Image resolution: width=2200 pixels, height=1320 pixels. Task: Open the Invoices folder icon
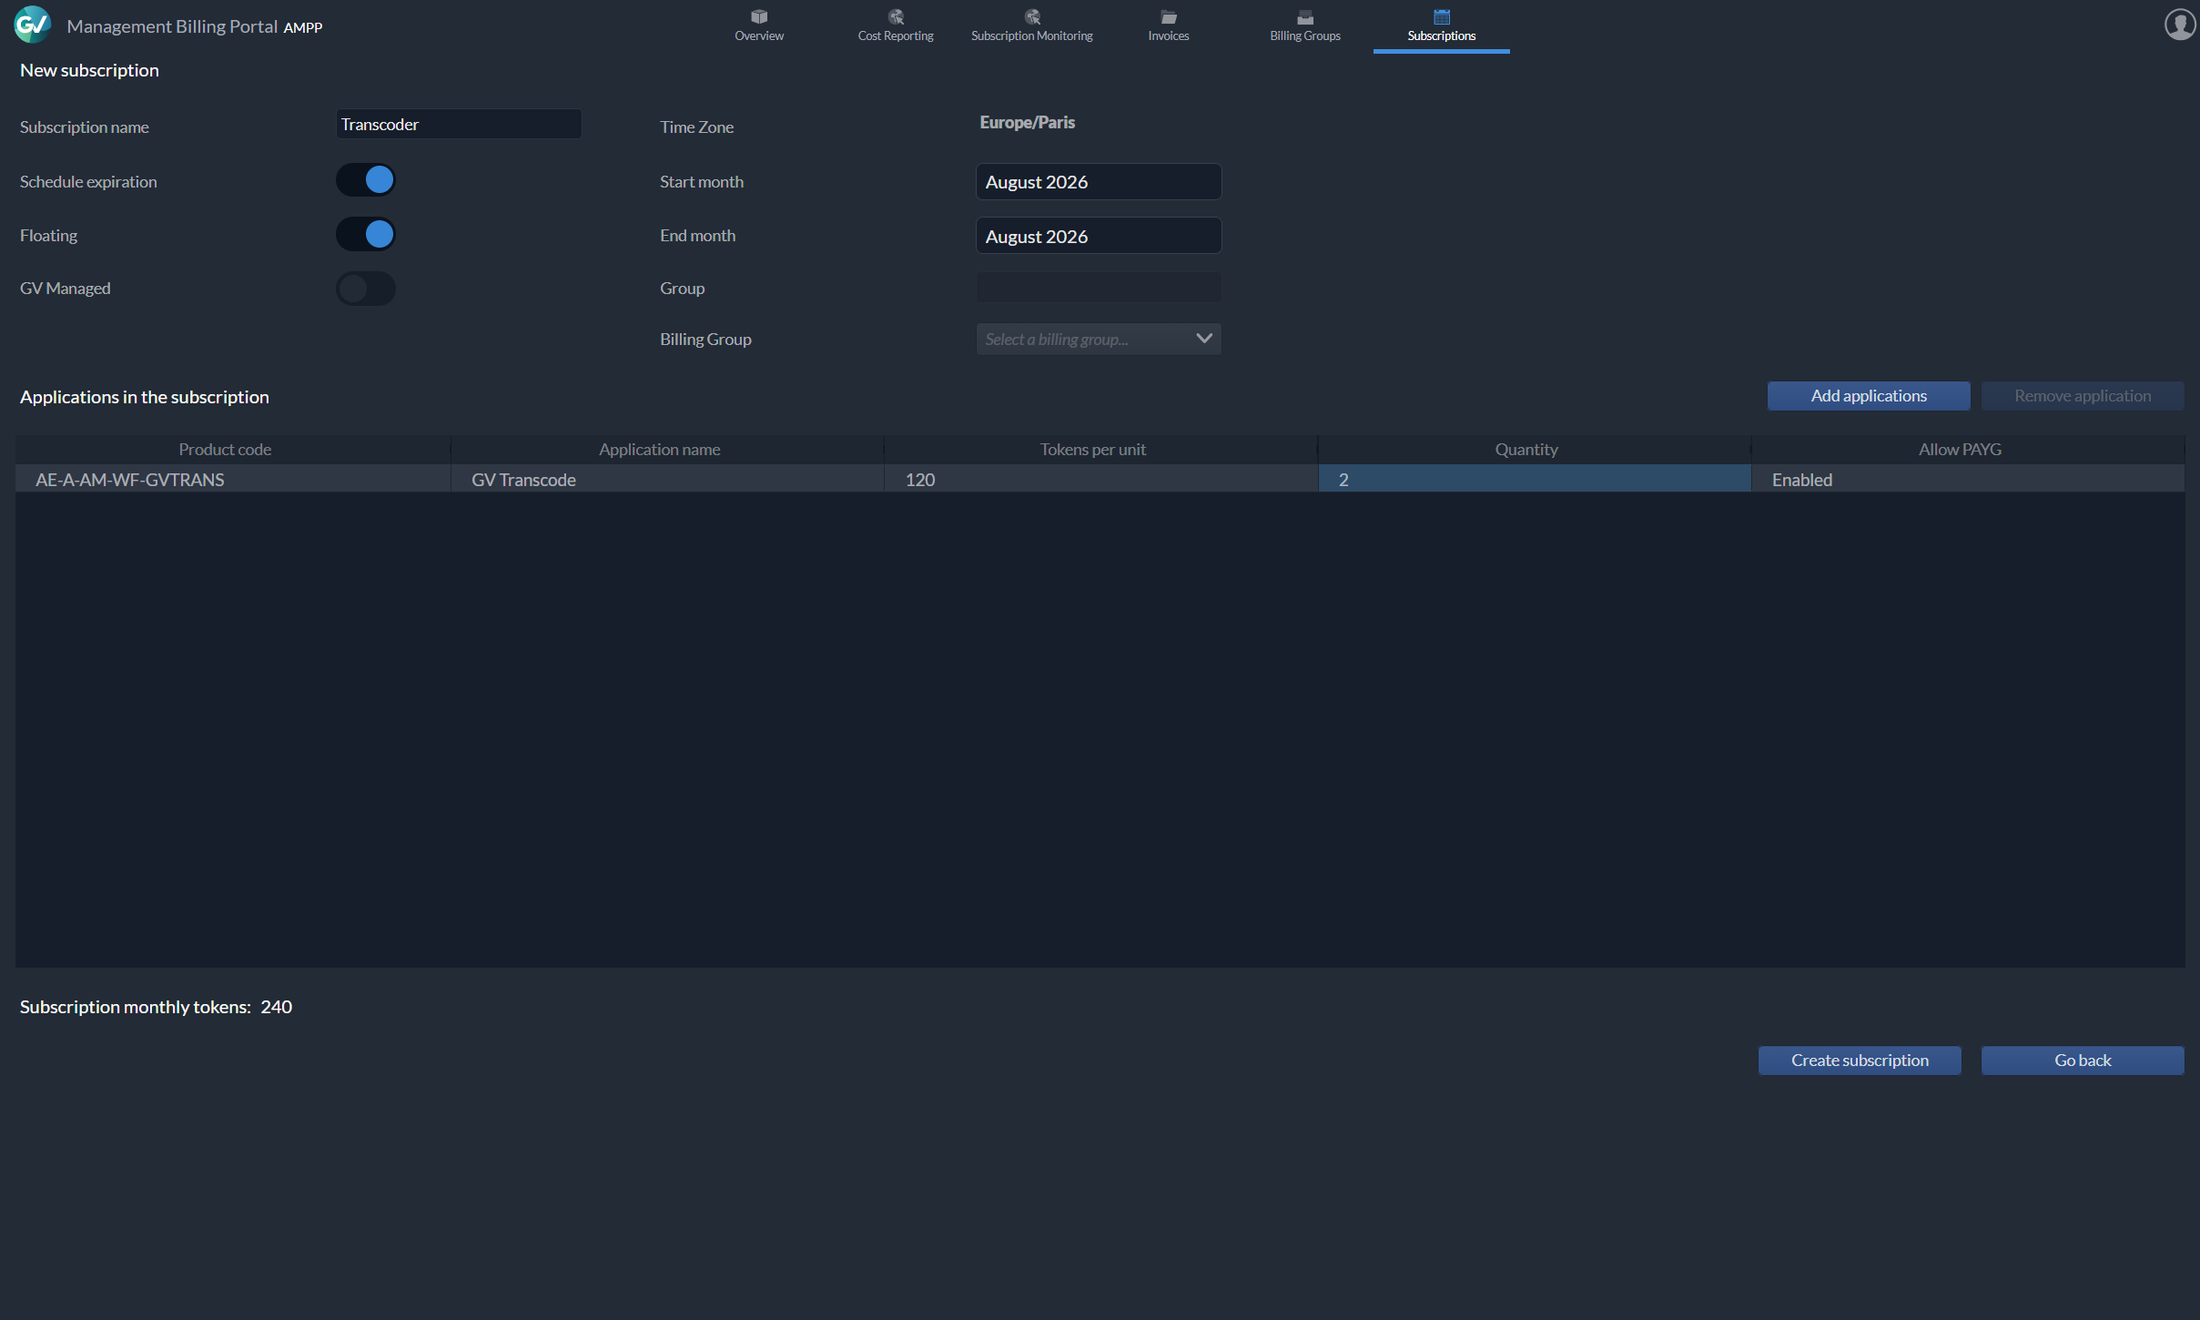(1168, 16)
